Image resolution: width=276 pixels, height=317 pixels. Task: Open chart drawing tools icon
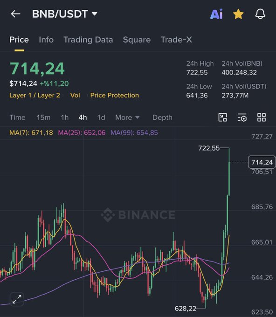pos(223,117)
